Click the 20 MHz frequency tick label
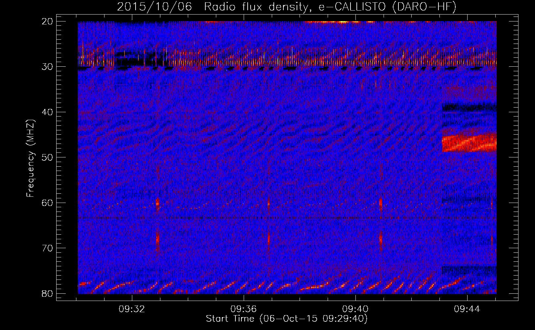The image size is (535, 330). (47, 21)
